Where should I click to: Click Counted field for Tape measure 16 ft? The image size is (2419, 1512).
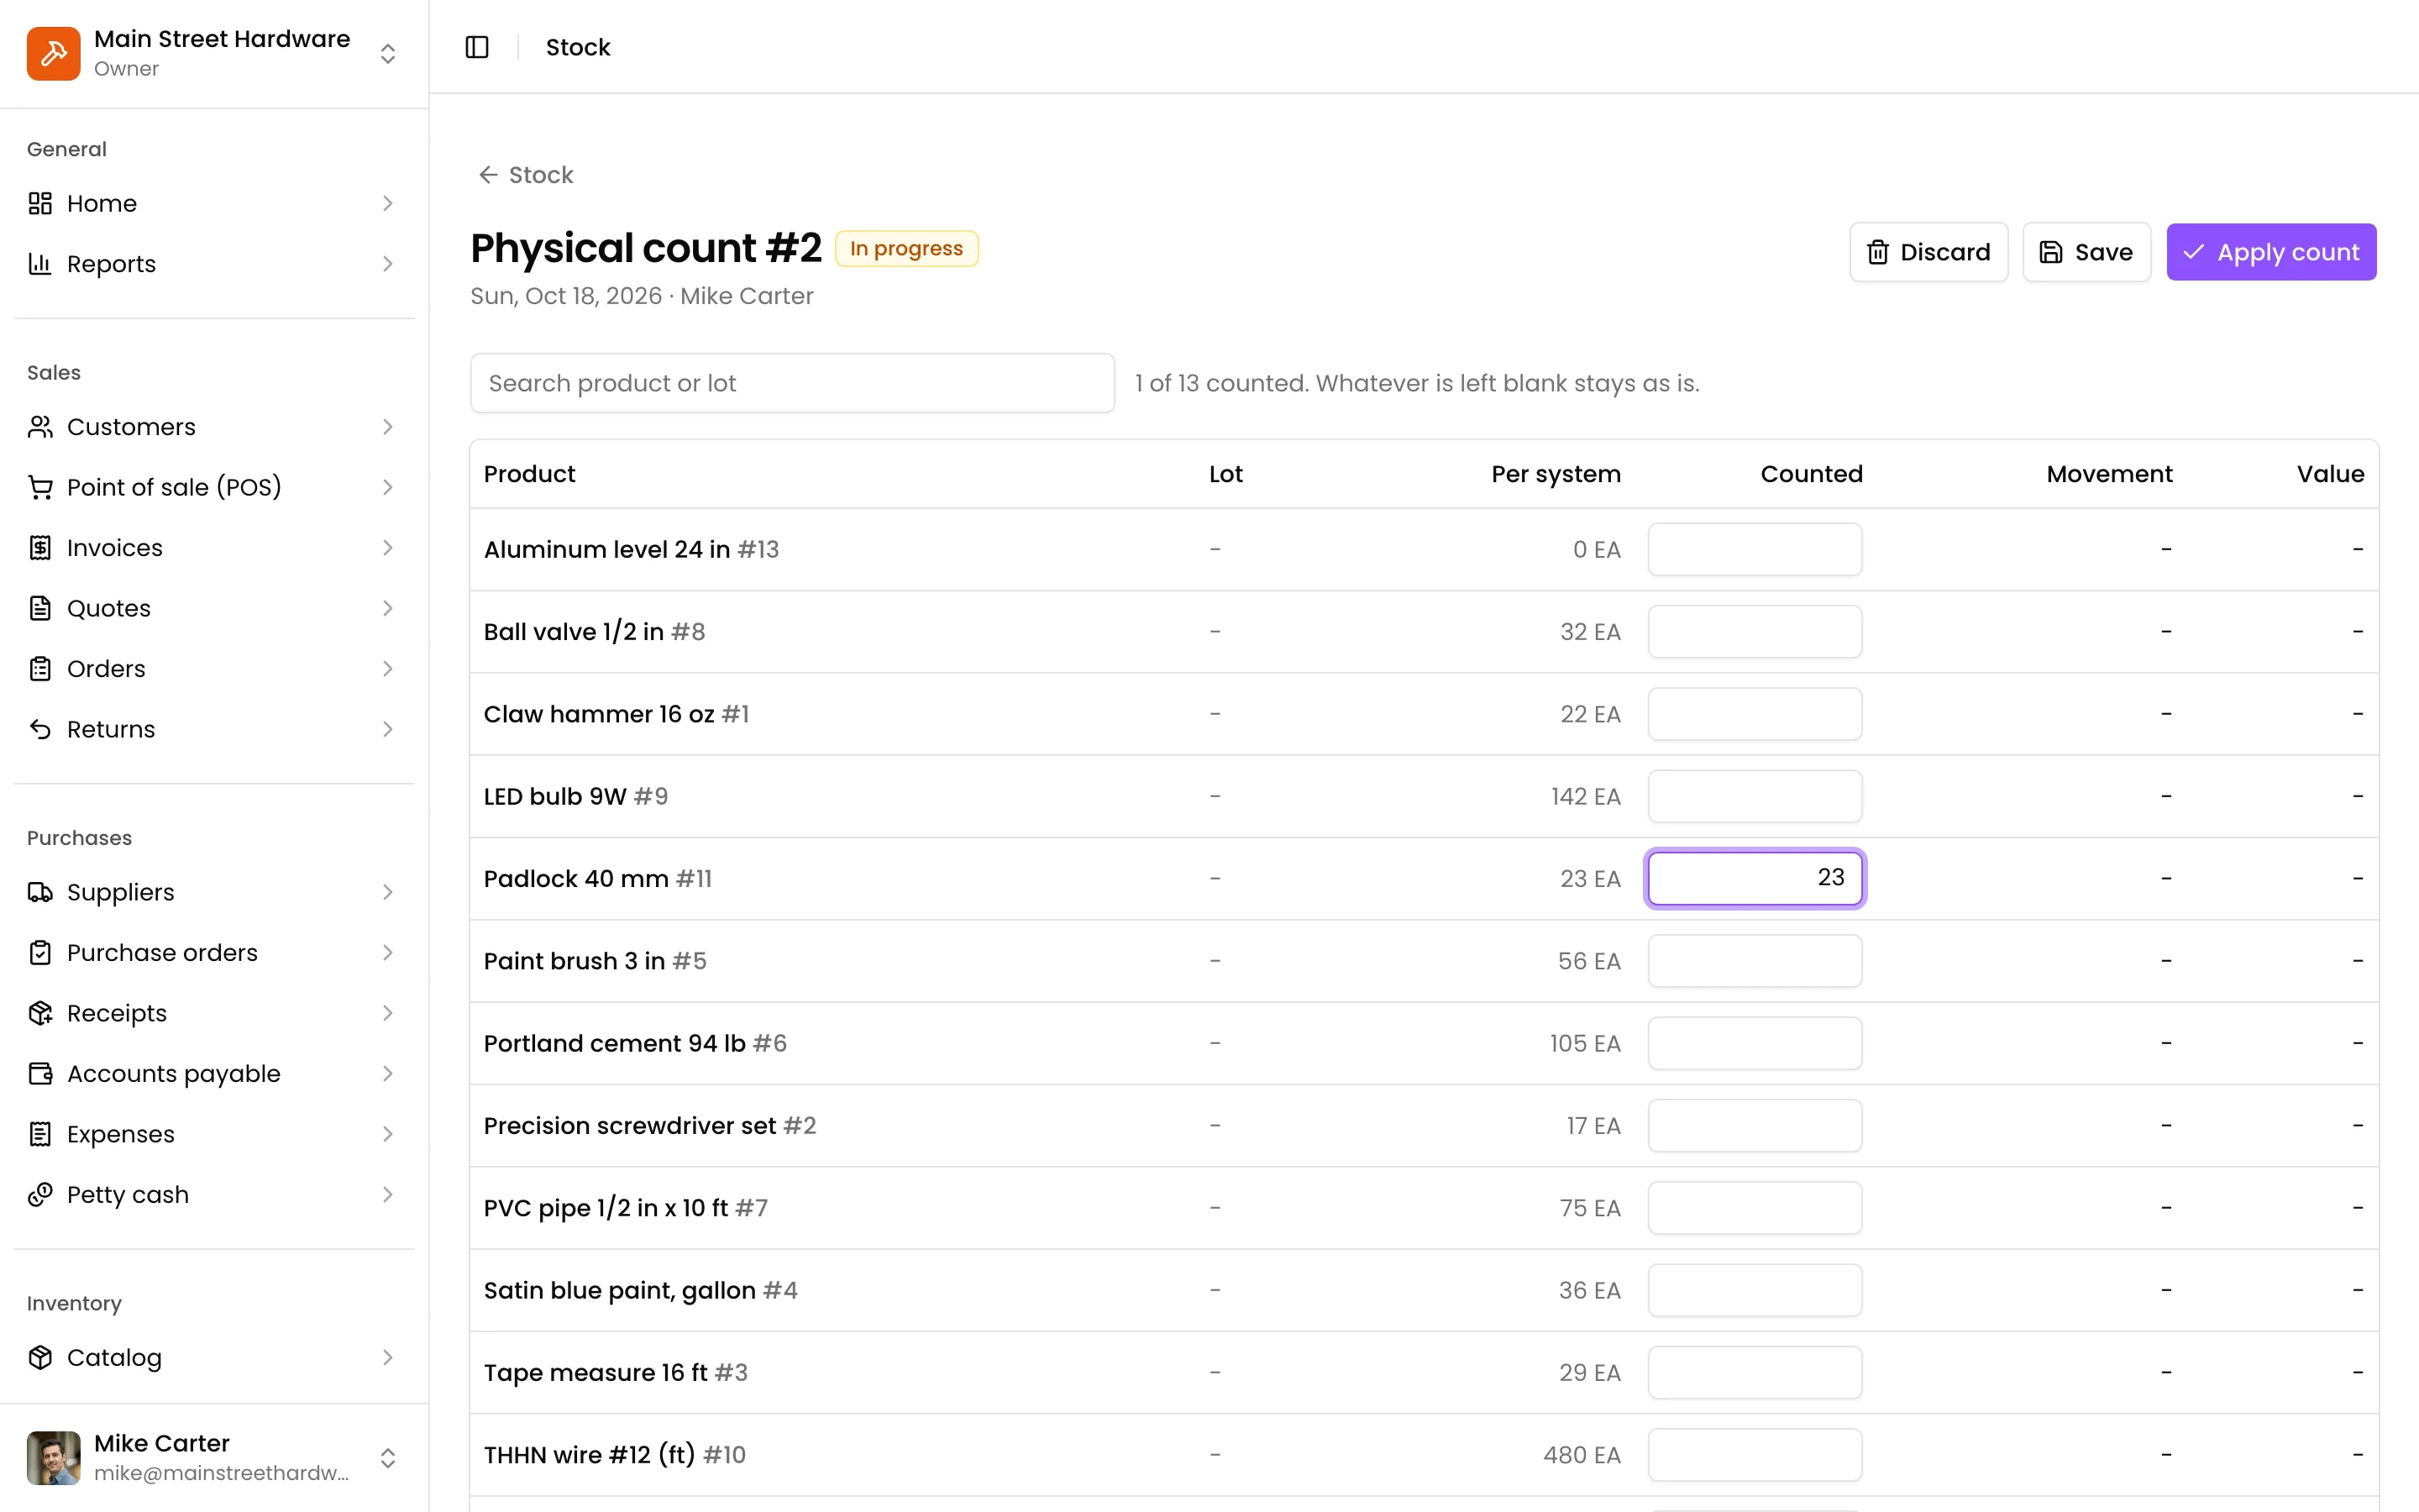pos(1755,1372)
